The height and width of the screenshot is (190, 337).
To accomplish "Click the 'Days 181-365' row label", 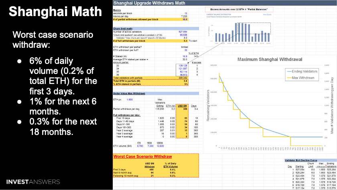I will (x=124, y=127).
